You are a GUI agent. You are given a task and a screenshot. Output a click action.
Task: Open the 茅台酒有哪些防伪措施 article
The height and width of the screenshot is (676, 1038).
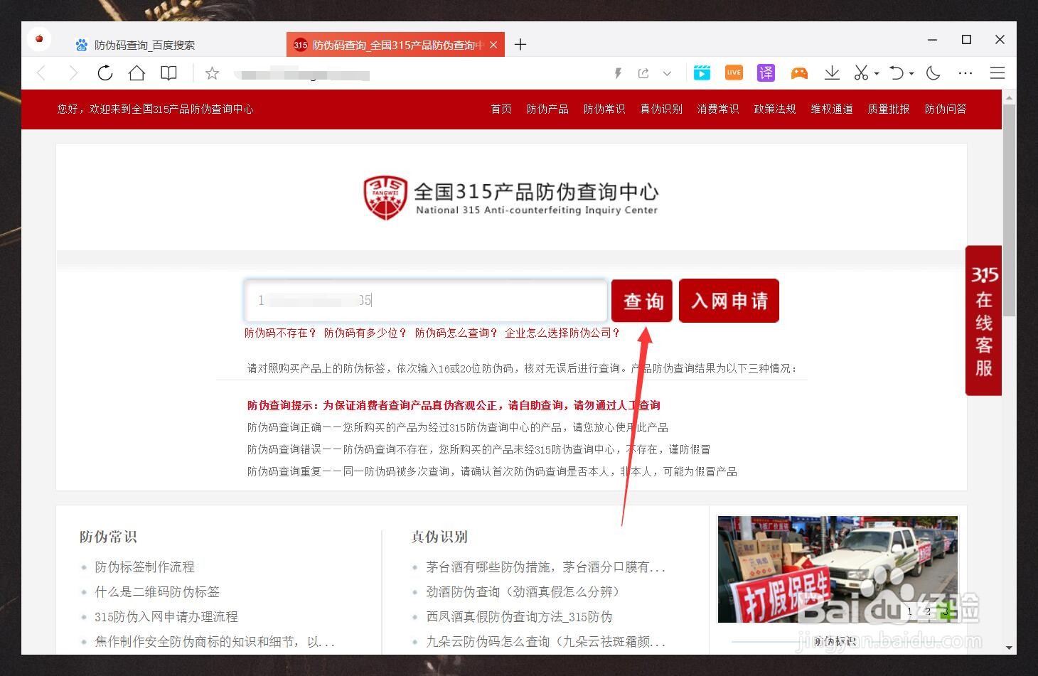coord(545,567)
